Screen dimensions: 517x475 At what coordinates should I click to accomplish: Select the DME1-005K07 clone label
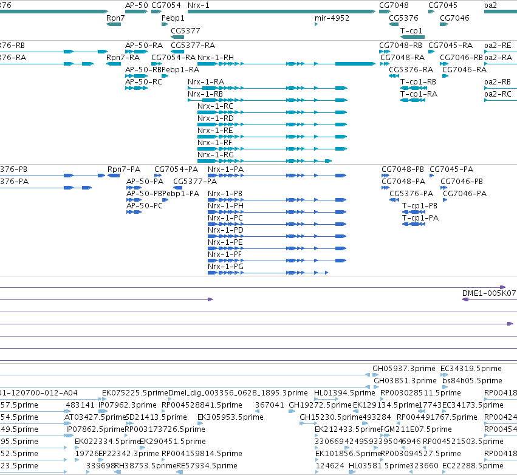pyautogui.click(x=489, y=293)
